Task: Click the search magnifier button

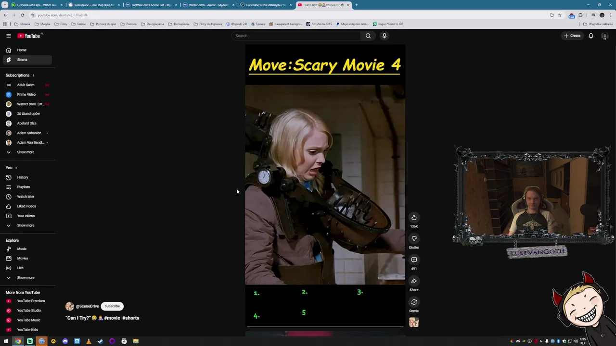Action: [368, 36]
